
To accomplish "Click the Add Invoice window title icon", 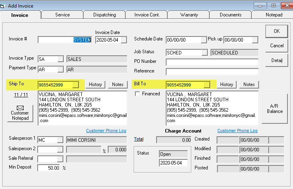I will pos(2,6).
